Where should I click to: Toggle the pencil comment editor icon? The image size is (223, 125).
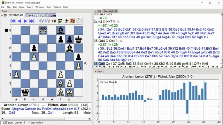click(35, 15)
